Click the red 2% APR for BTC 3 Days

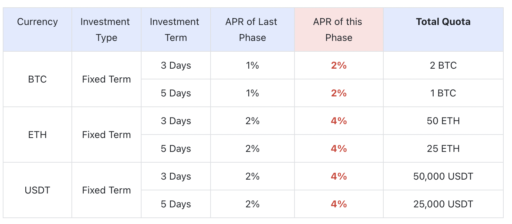click(339, 66)
